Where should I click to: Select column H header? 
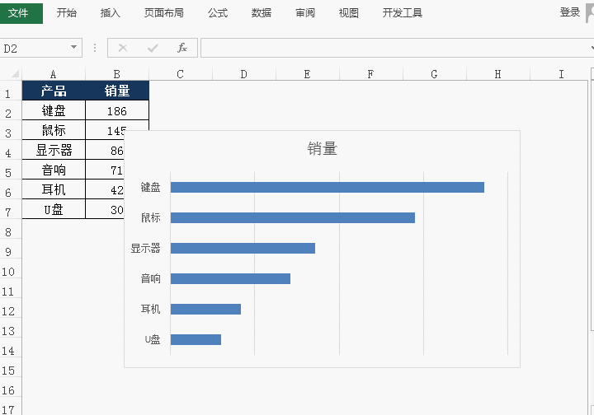[497, 74]
